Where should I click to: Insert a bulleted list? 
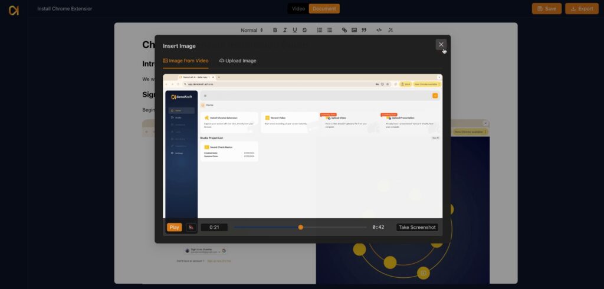(x=329, y=30)
